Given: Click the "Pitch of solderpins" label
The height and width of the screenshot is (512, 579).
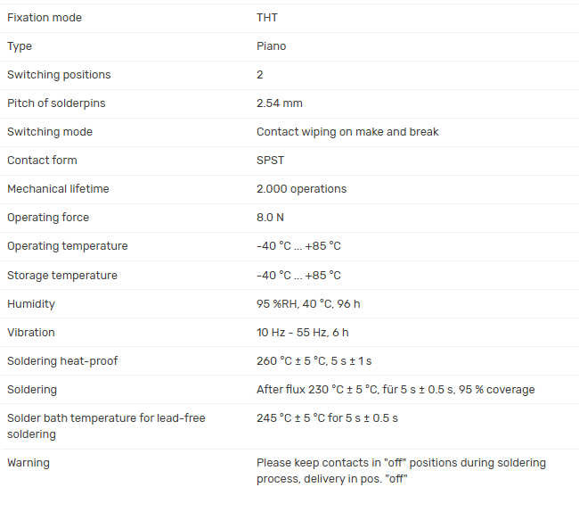Looking at the screenshot, I should coord(56,103).
